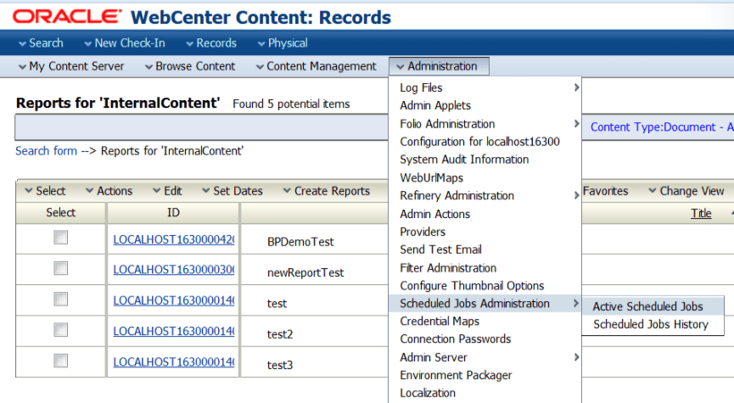Select Configuration for localhost16300
Image resolution: width=734 pixels, height=403 pixels.
tap(485, 142)
